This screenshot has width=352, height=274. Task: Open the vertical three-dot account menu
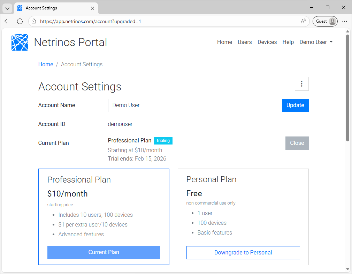pos(302,84)
